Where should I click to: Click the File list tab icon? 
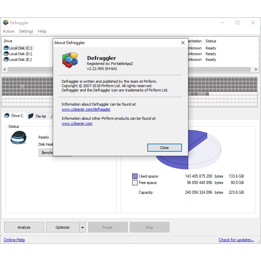point(31,116)
